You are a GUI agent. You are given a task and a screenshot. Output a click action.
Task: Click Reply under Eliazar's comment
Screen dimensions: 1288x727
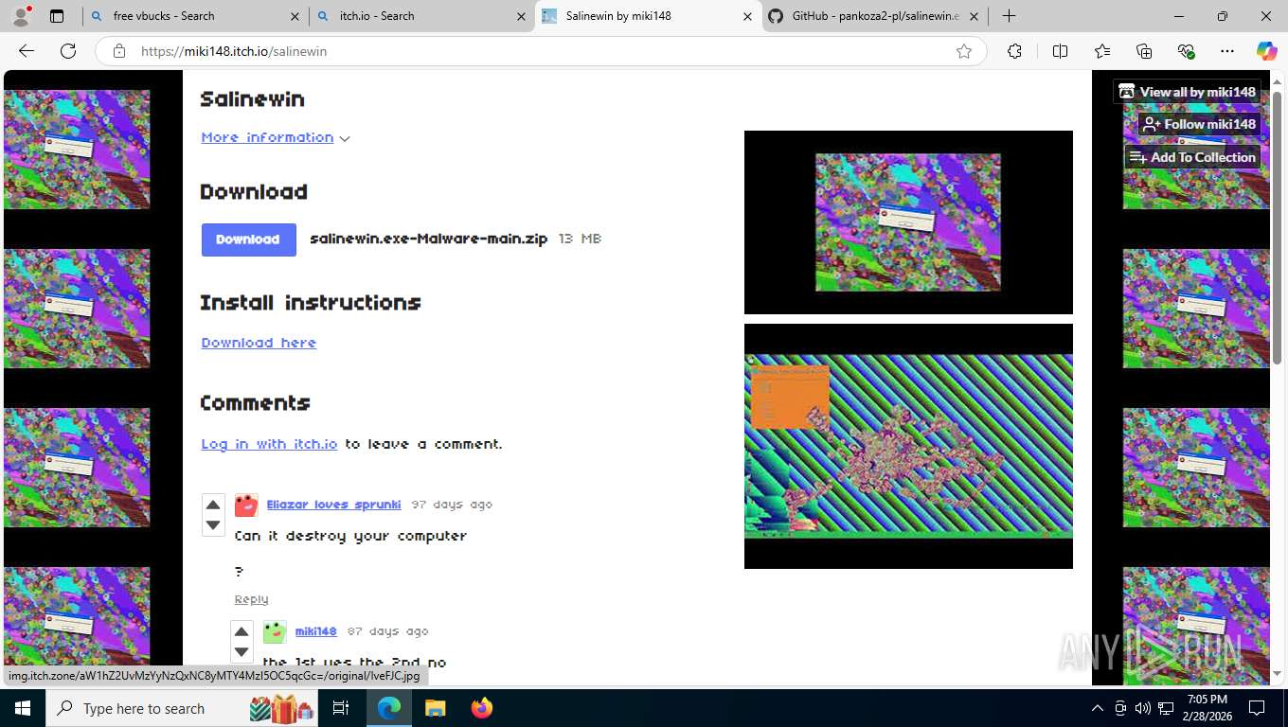pos(251,599)
